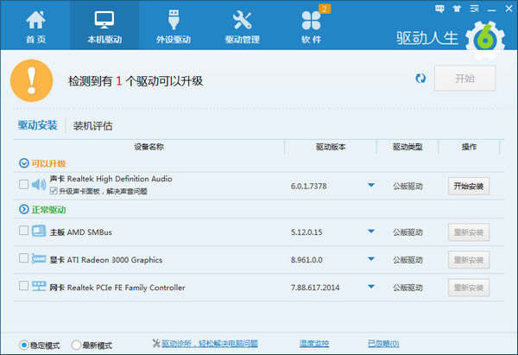Open the feedback chat bubble icon
Image resolution: width=518 pixels, height=355 pixels.
point(441,8)
